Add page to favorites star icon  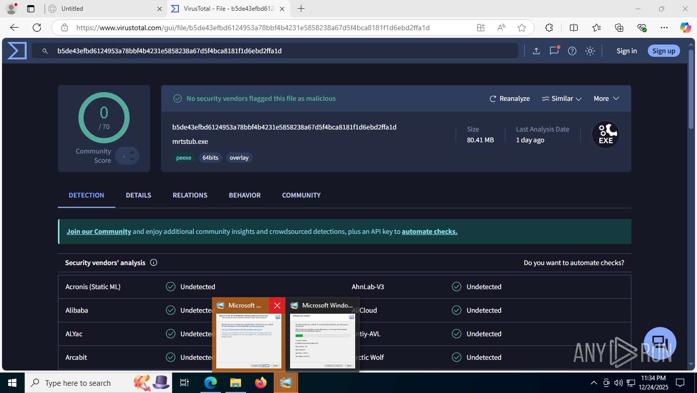click(x=522, y=28)
